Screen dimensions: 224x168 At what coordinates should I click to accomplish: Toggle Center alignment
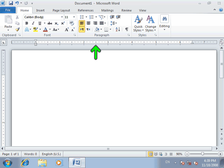(x=89, y=23)
